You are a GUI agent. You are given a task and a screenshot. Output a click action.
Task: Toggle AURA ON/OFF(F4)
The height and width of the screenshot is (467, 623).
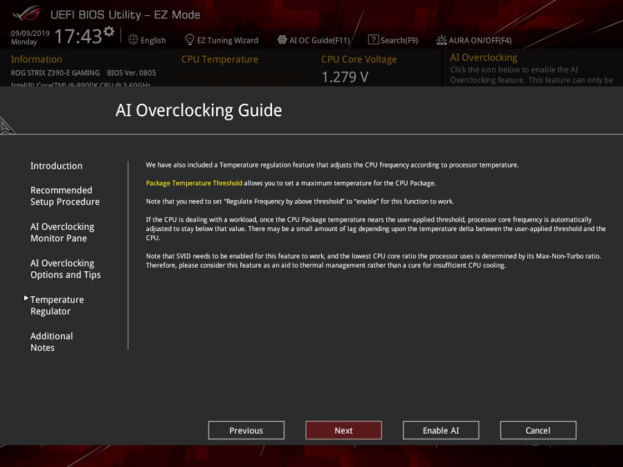click(x=480, y=40)
